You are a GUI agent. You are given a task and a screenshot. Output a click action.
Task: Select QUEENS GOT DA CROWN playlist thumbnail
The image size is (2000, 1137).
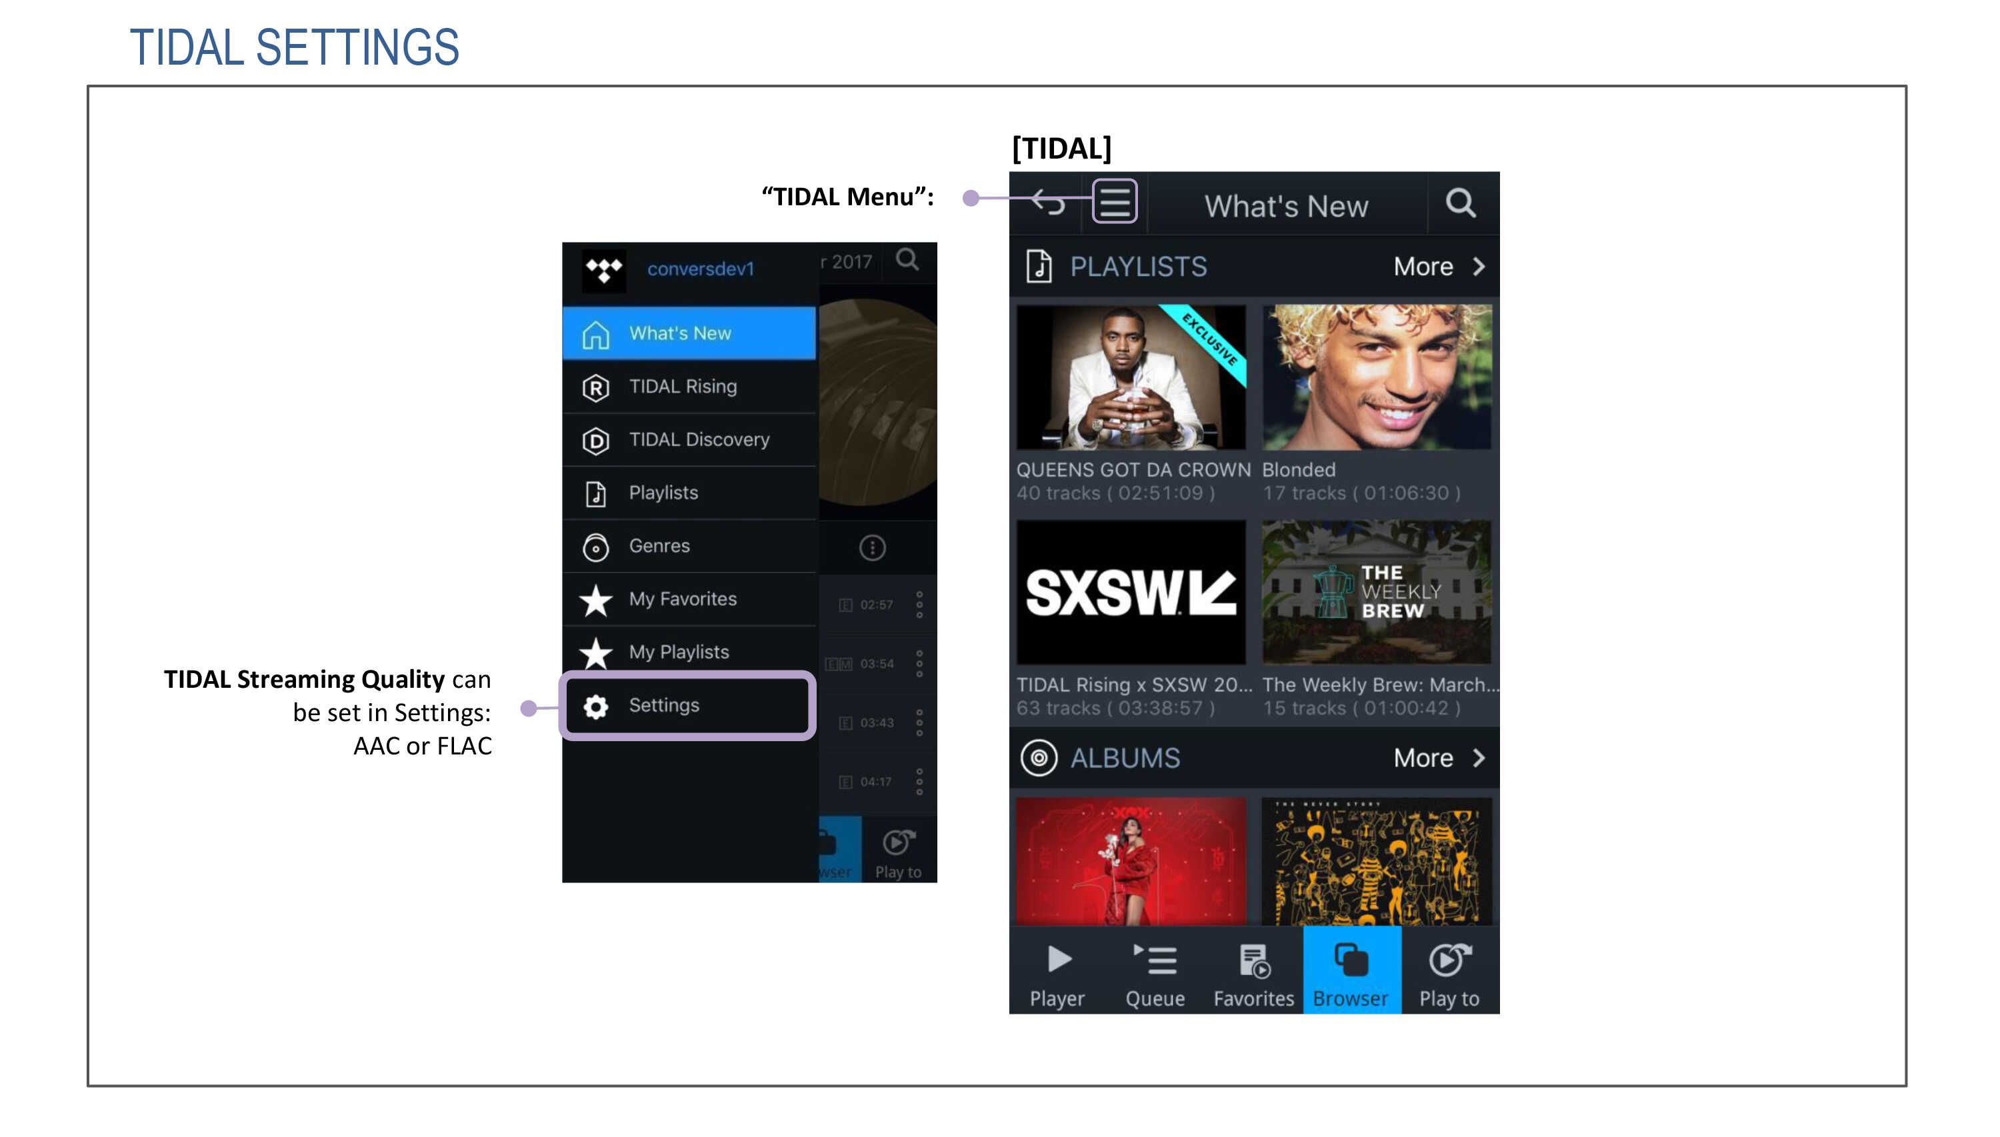[1132, 377]
